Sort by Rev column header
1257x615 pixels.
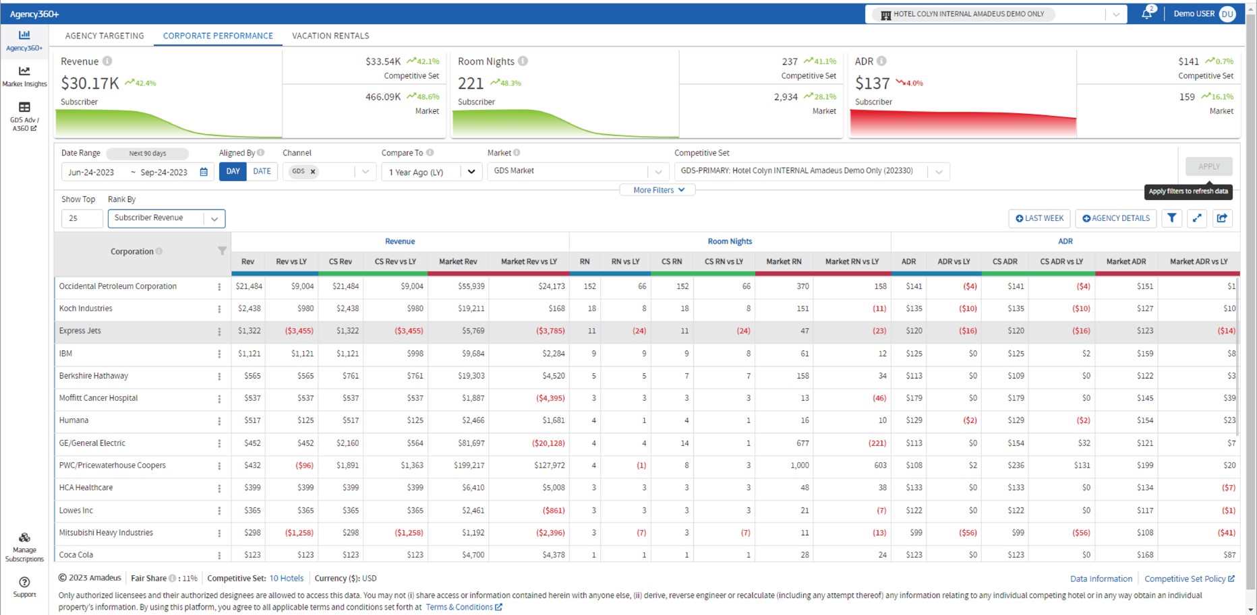click(x=247, y=261)
